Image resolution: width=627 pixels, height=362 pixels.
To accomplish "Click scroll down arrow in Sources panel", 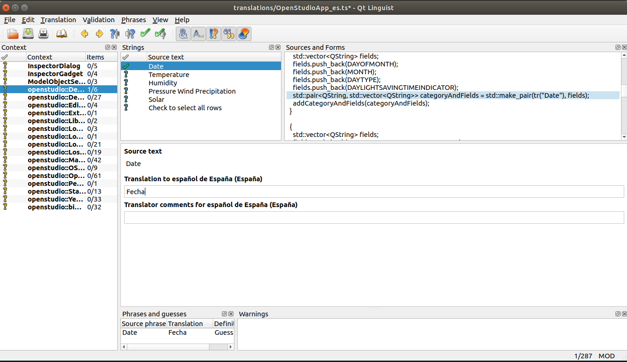I will (624, 137).
